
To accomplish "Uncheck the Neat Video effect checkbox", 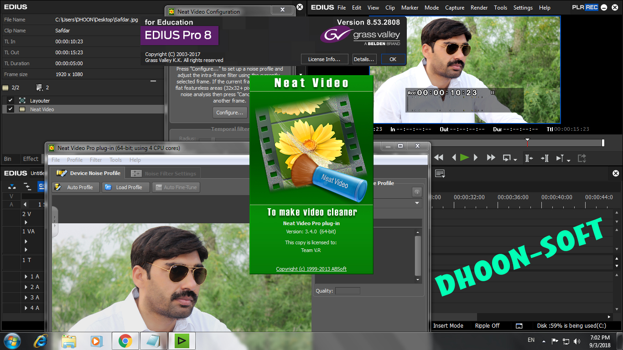I will click(x=10, y=109).
